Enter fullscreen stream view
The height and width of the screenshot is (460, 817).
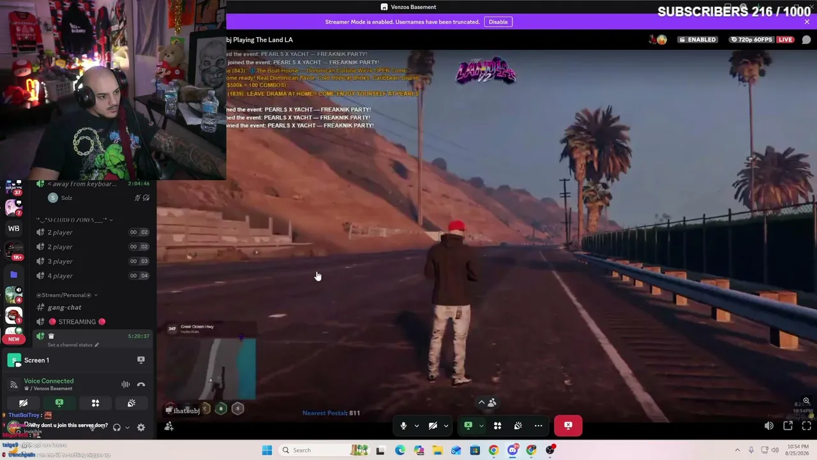pos(806,425)
